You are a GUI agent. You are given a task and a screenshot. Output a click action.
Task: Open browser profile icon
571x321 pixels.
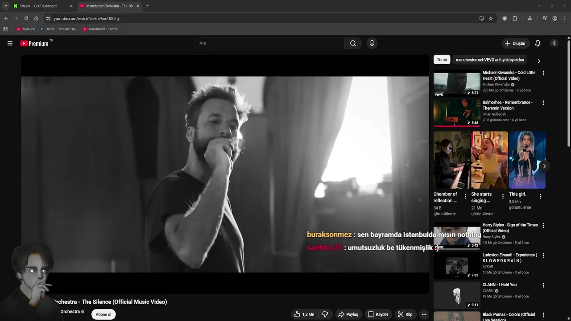554,18
